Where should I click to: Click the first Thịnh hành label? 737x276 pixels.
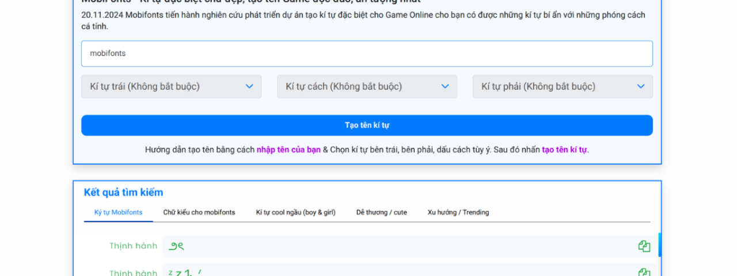pyautogui.click(x=134, y=246)
